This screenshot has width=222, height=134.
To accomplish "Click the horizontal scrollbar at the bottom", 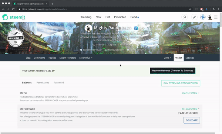I will [108, 133].
